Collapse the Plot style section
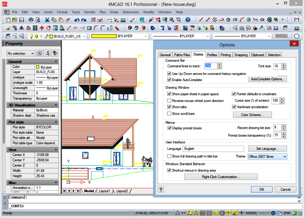The width and height of the screenshot is (305, 218). point(56,122)
